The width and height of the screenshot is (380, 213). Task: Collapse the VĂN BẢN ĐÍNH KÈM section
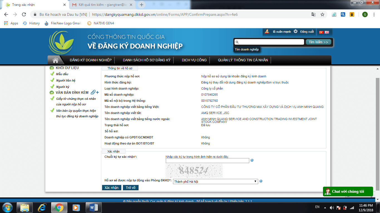(52, 93)
